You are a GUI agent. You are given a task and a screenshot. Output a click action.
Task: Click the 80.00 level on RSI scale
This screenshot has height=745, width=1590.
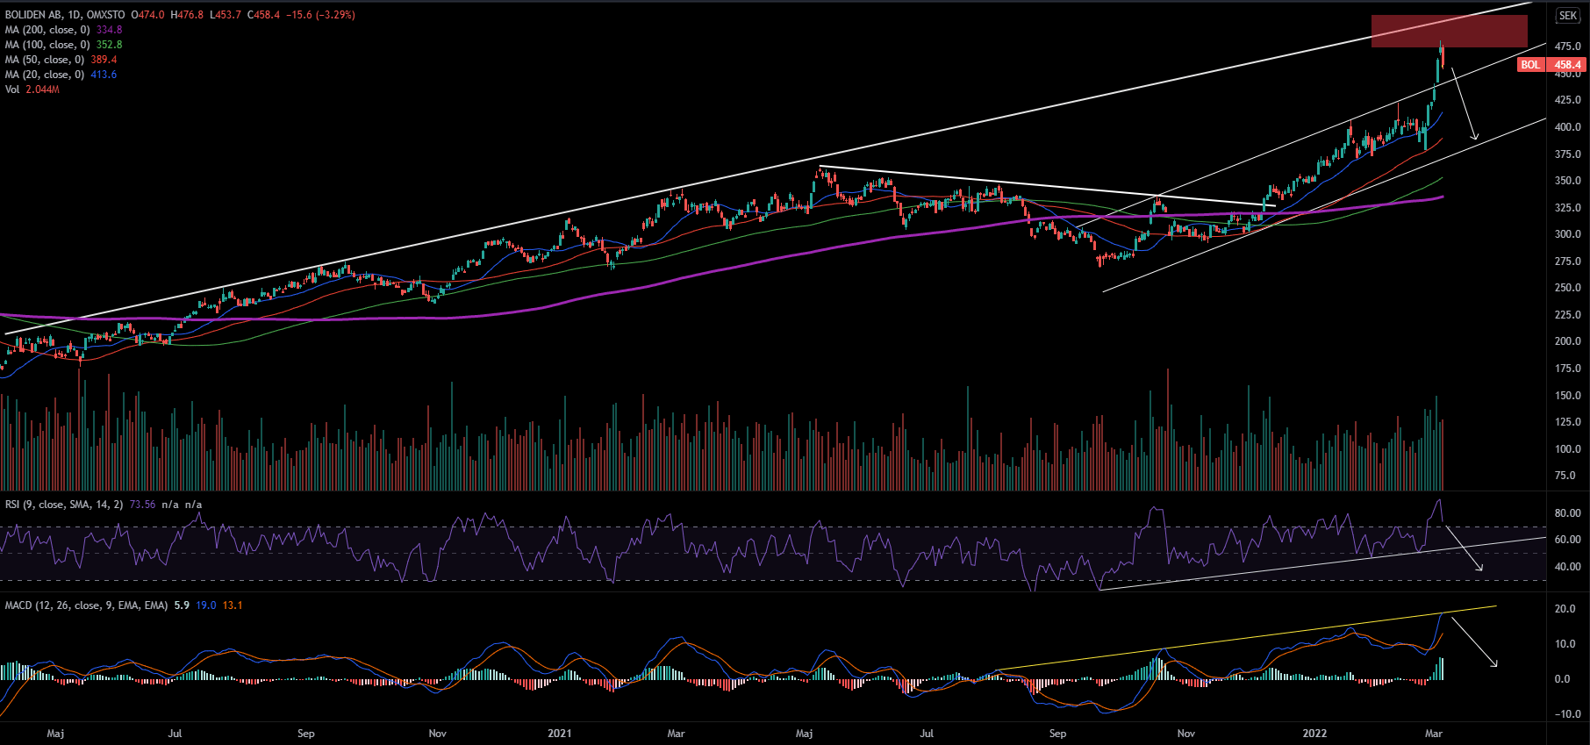click(x=1567, y=513)
